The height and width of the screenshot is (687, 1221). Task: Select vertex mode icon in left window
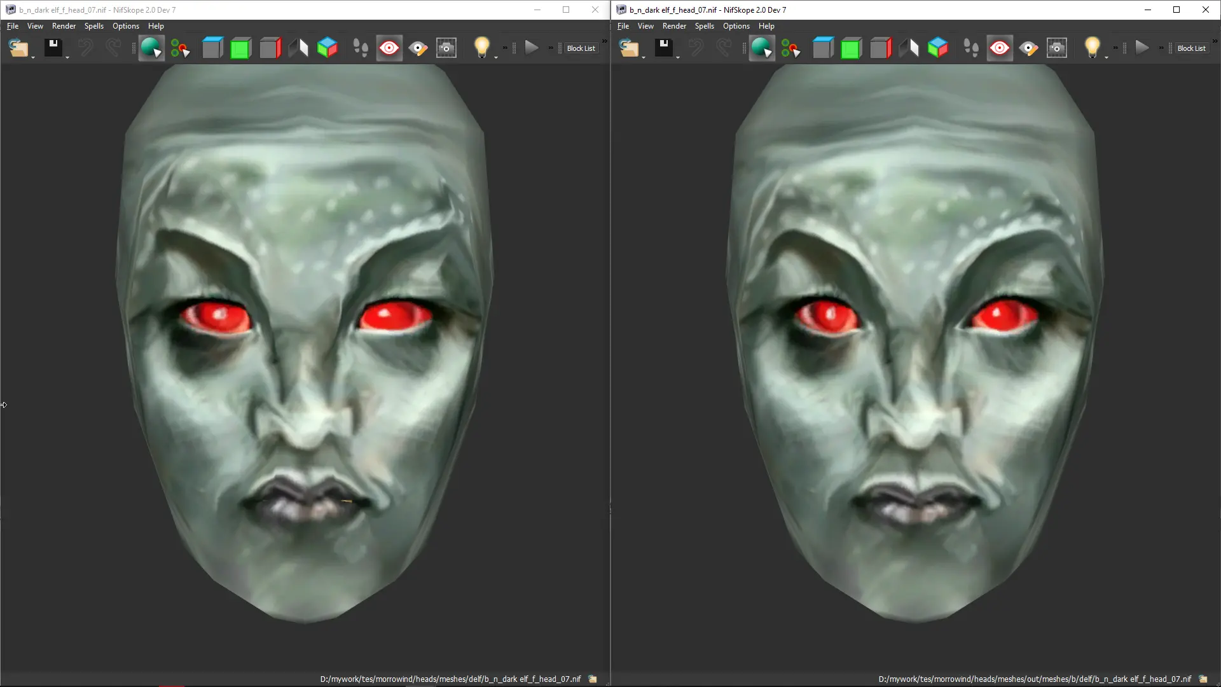181,48
